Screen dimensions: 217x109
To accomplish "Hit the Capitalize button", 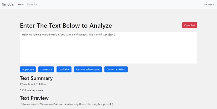I will click(x=64, y=69).
